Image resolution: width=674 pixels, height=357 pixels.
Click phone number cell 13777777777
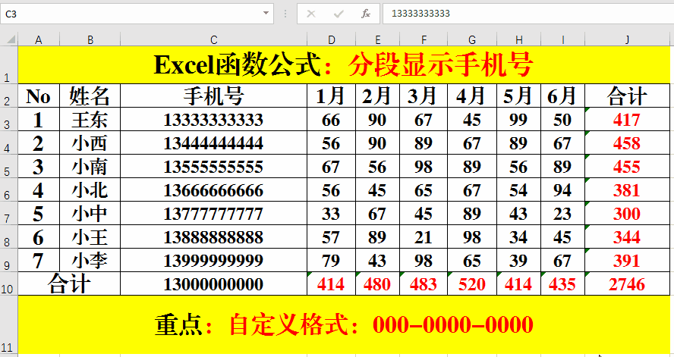pyautogui.click(x=213, y=213)
